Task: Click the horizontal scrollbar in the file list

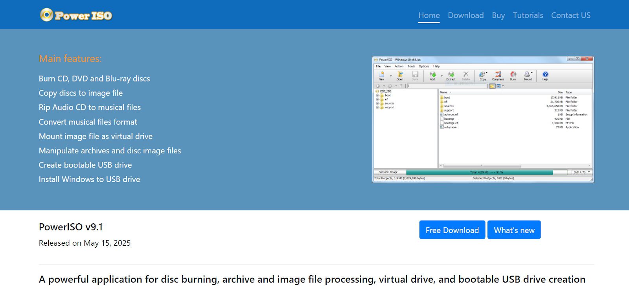Action: tap(482, 166)
